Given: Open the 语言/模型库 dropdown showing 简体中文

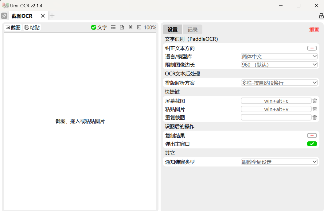Looking at the screenshot, I should tap(279, 56).
